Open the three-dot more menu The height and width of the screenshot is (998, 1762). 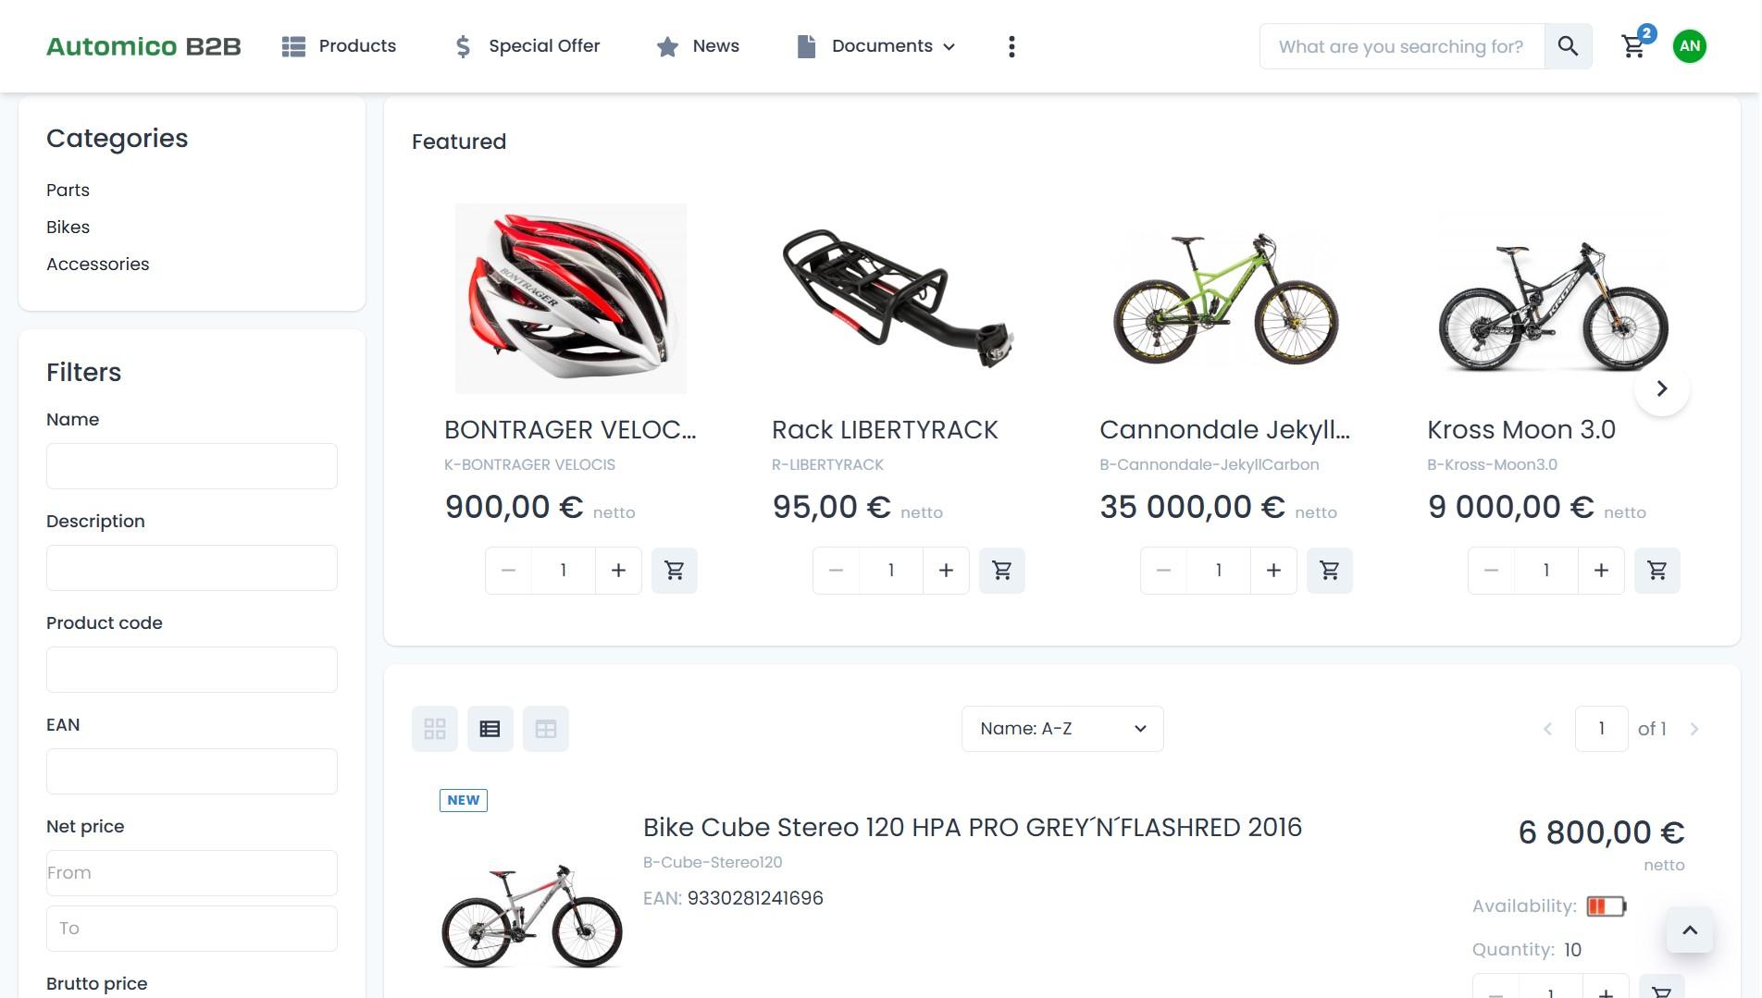point(1011,46)
